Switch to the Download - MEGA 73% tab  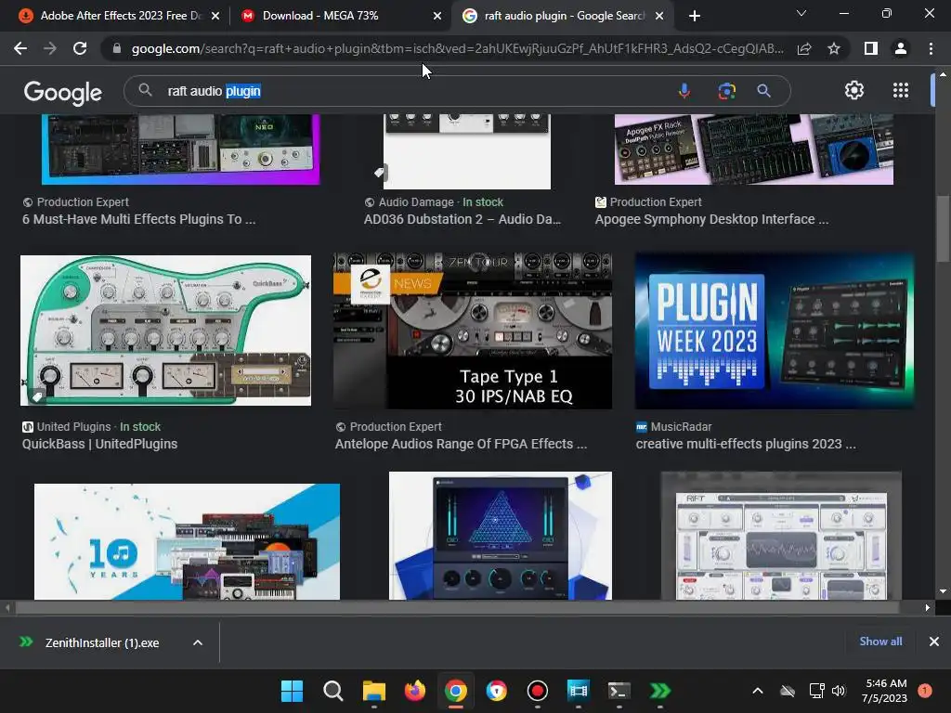point(340,16)
